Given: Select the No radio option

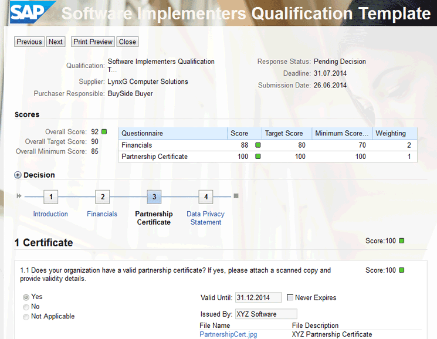Looking at the screenshot, I should point(26,307).
